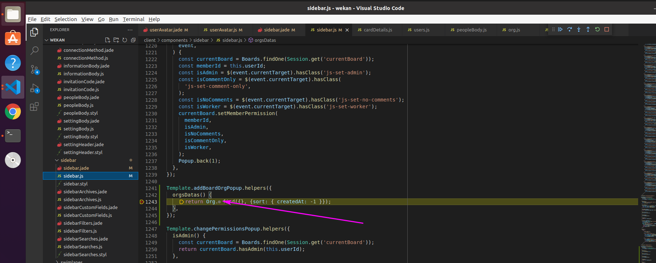Open the Extensions view
The image size is (656, 263).
[34, 106]
